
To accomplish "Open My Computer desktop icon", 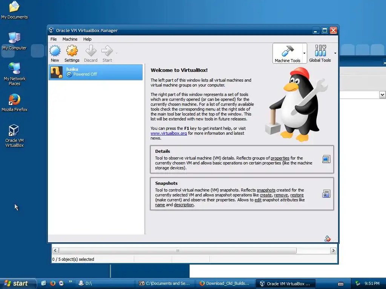I will pyautogui.click(x=14, y=41).
